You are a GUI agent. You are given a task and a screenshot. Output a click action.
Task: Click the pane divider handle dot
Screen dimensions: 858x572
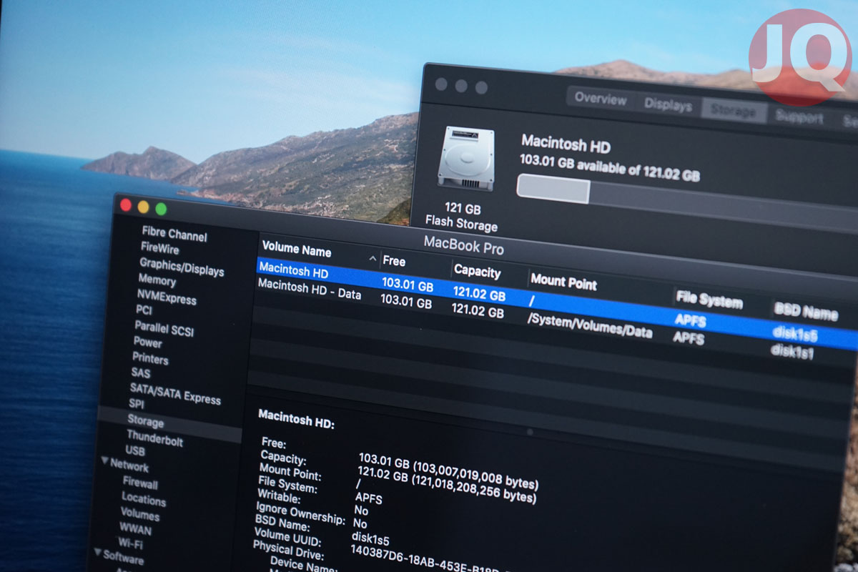[x=530, y=432]
